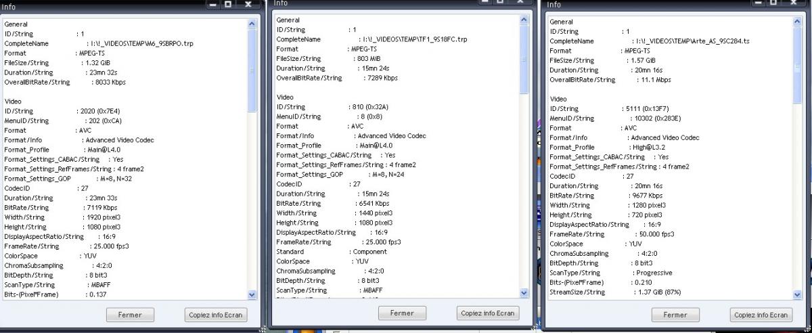Click Copiez info Ecran in W6_9SBRPO window
The image size is (812, 333).
(x=215, y=315)
